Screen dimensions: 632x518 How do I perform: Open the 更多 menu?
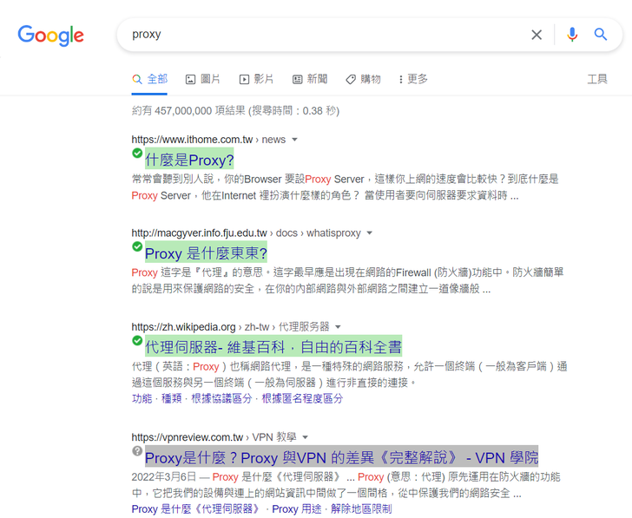(x=413, y=79)
